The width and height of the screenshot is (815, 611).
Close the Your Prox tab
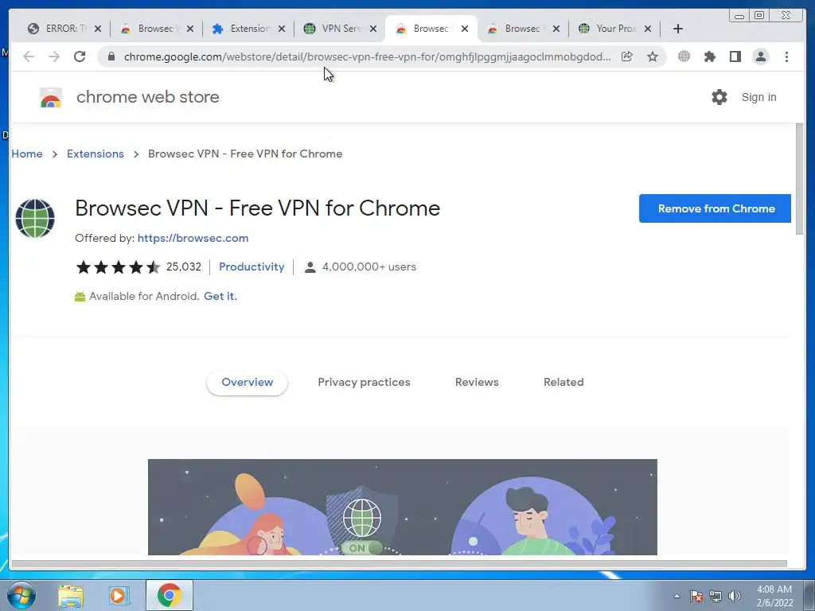648,29
